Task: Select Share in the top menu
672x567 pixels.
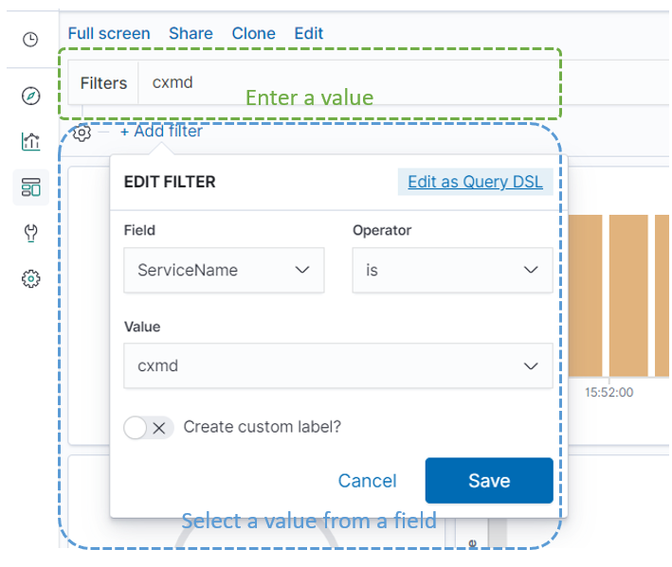Action: tap(191, 33)
